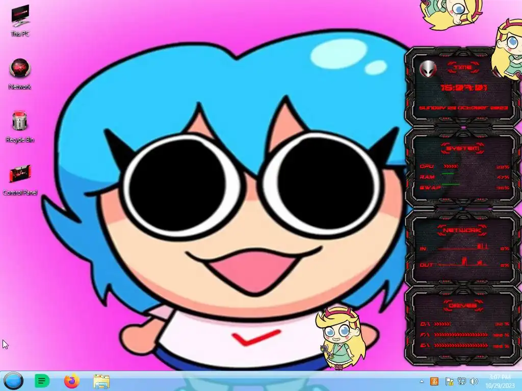Click the Star Butterfly chibi above taskbar
This screenshot has width=522, height=391.
pos(341,338)
